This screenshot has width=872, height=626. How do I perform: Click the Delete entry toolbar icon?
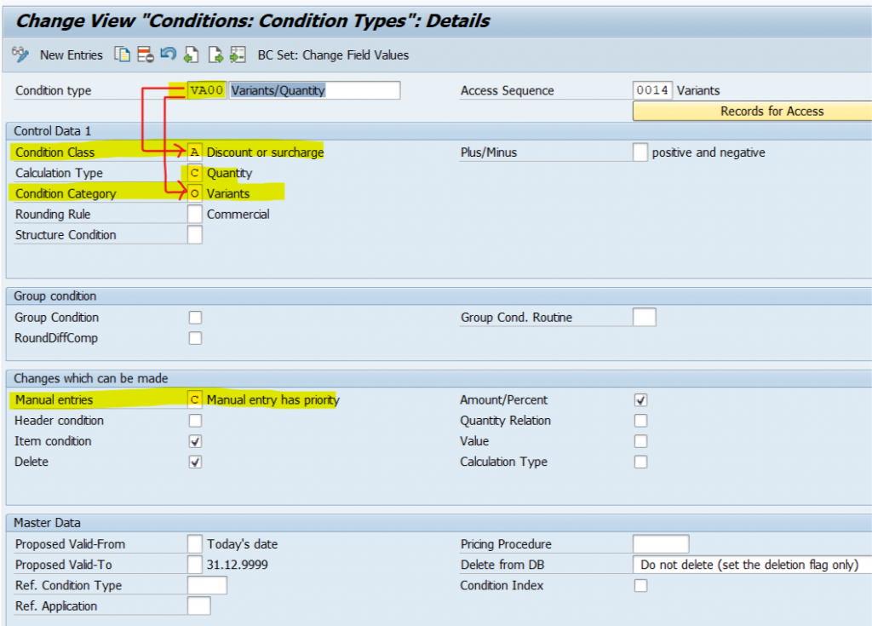[x=145, y=55]
